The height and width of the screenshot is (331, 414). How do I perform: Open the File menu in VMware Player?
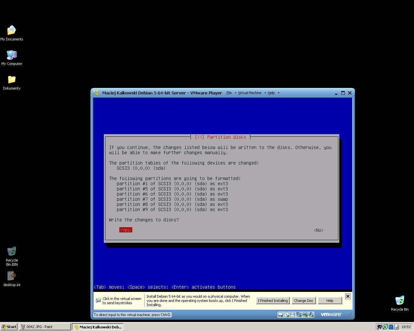(x=229, y=93)
